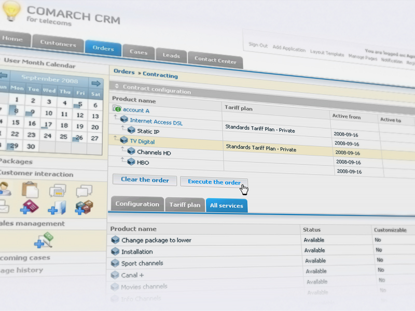
Task: Select the TV Digital tree item
Action: tap(142, 142)
